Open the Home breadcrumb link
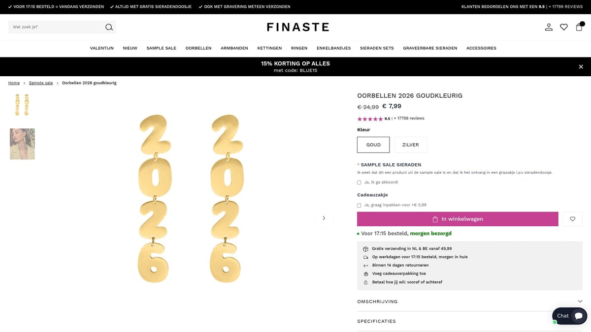 pos(14,83)
